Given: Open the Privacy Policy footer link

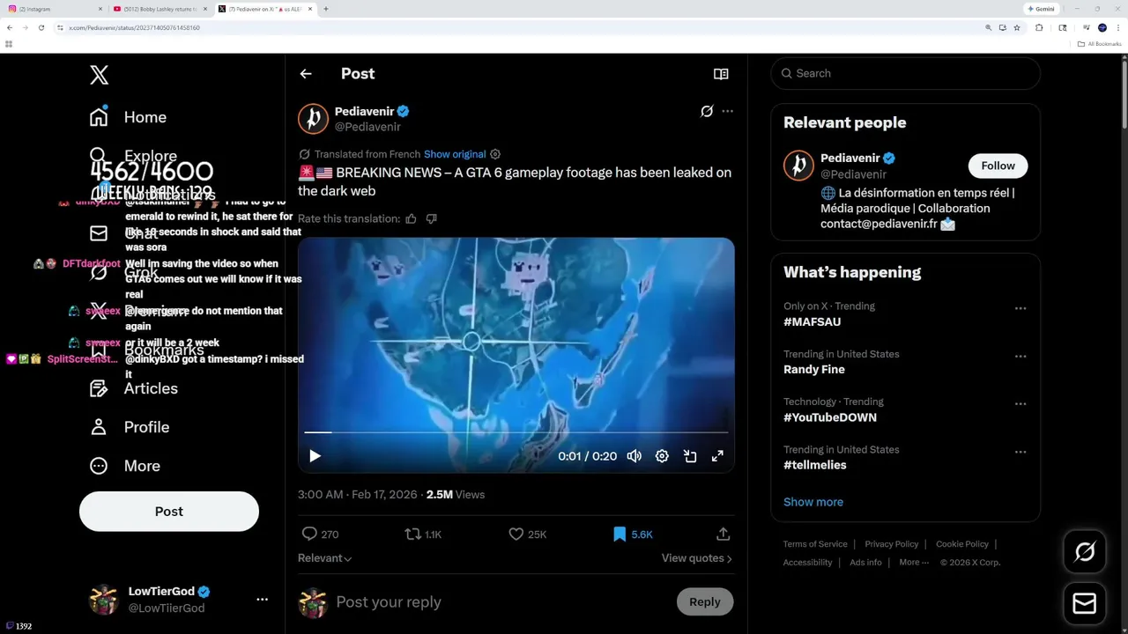Looking at the screenshot, I should [892, 544].
